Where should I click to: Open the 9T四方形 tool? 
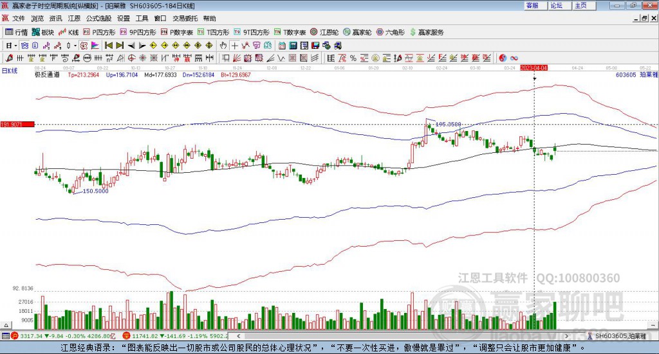252,32
